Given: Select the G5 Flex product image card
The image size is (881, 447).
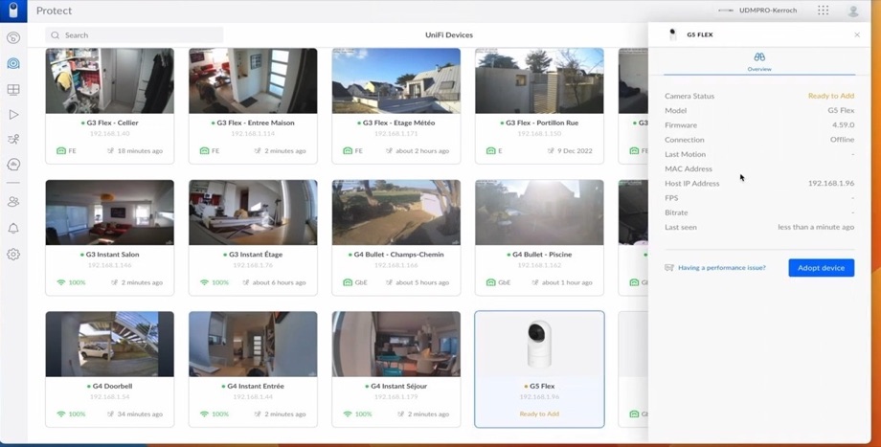Looking at the screenshot, I should click(x=539, y=345).
